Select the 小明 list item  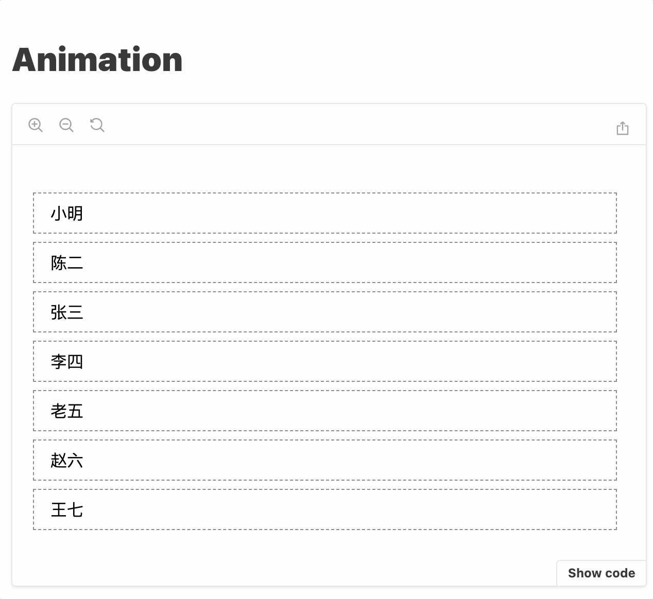point(324,213)
